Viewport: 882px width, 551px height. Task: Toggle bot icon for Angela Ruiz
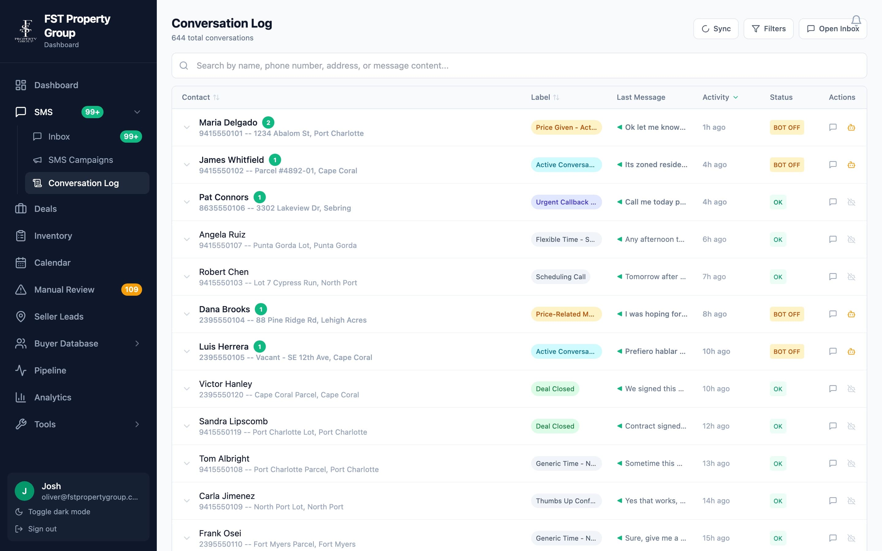pyautogui.click(x=851, y=239)
